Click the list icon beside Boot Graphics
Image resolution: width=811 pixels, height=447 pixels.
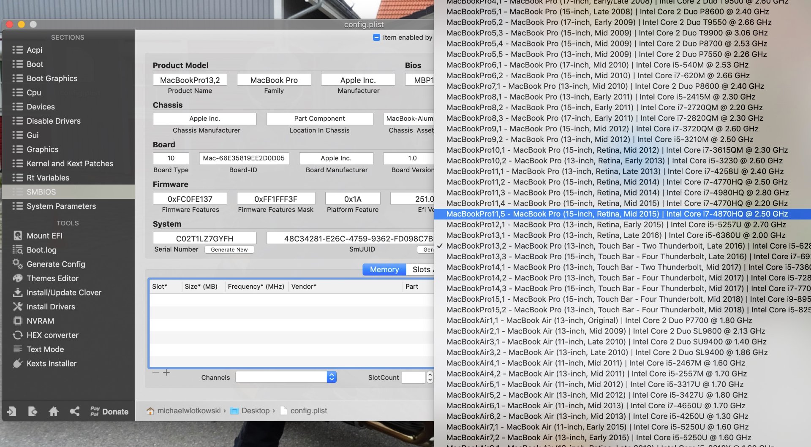(x=18, y=78)
